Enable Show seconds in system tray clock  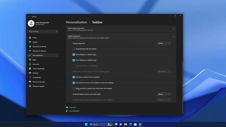click(x=74, y=89)
